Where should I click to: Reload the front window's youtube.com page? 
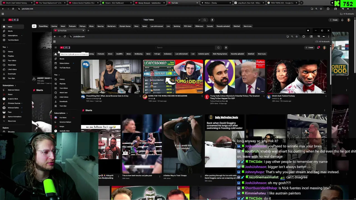coord(65,36)
